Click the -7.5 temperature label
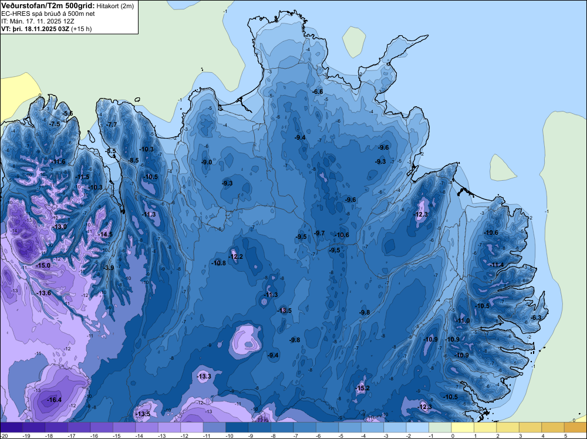This screenshot has width=587, height=439. coord(55,124)
